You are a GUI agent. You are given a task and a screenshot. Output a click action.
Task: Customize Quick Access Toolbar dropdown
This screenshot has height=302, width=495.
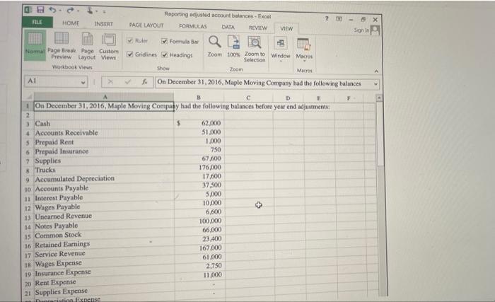104,12
